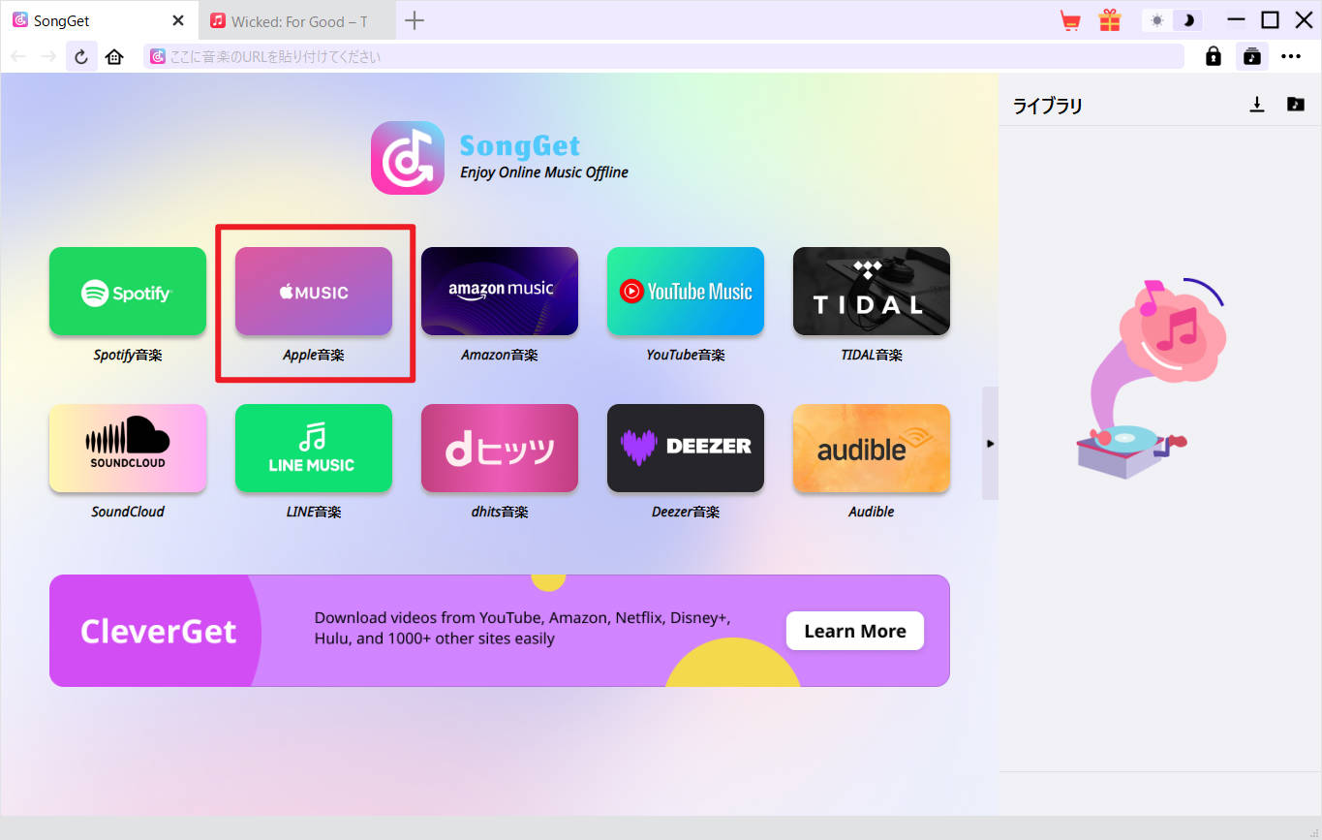Click the shopping cart icon
This screenshot has height=840, width=1322.
(x=1069, y=18)
